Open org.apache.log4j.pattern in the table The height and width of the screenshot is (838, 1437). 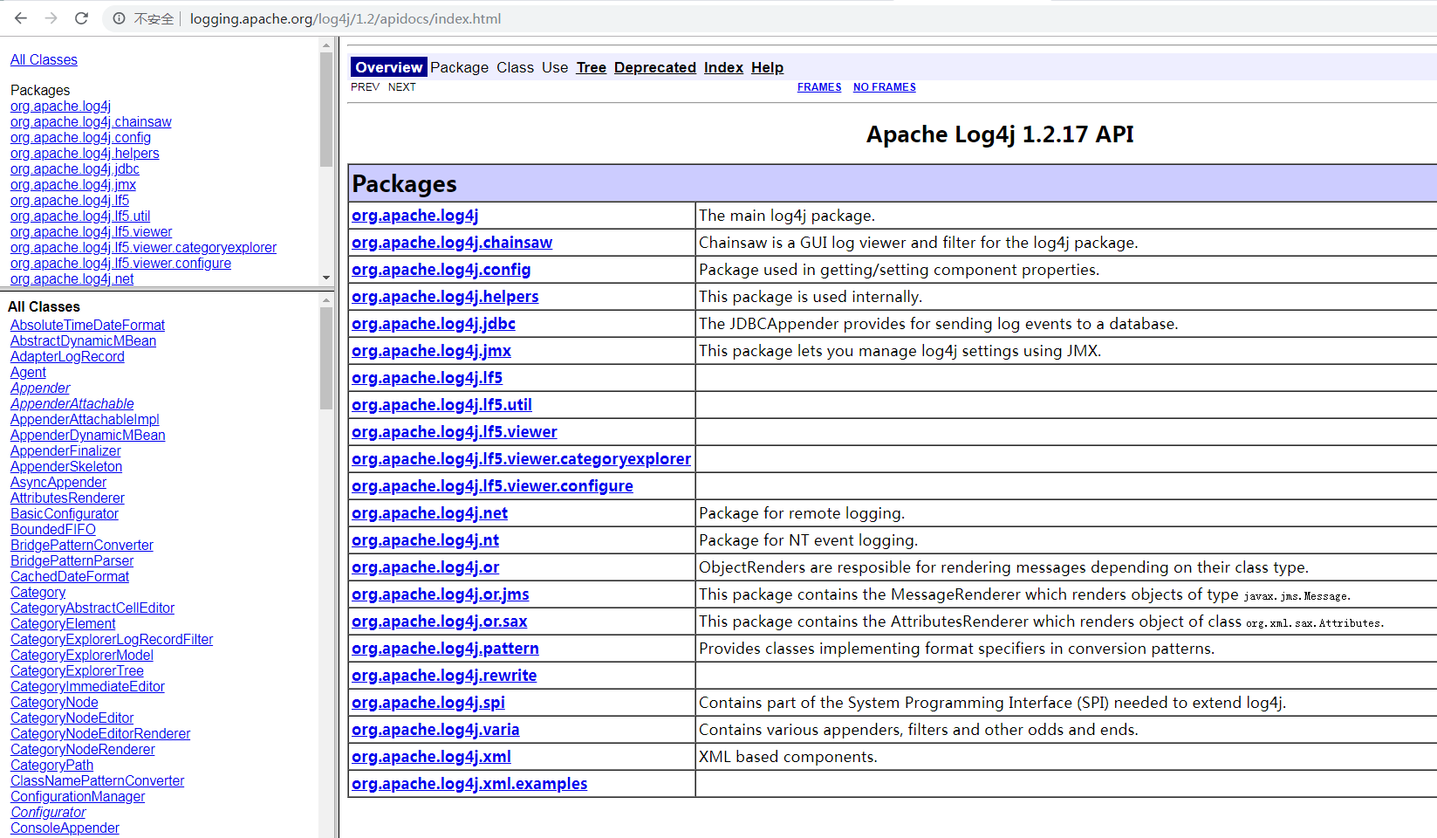tap(445, 649)
